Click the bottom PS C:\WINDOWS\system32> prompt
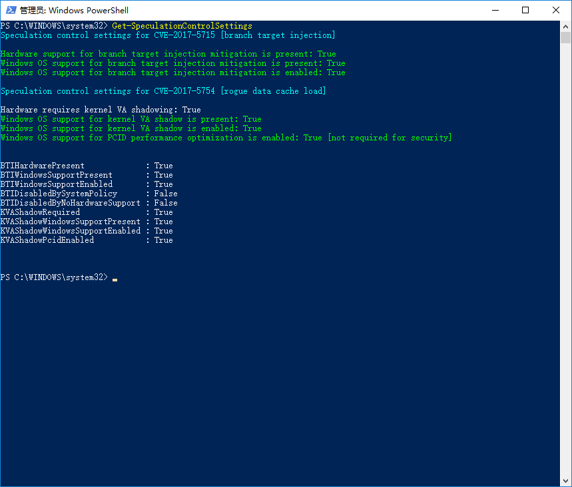572x487 pixels. [x=55, y=277]
